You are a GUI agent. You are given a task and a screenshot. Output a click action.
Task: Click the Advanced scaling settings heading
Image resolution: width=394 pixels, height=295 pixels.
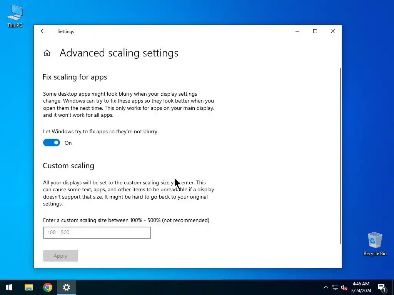[x=119, y=53]
